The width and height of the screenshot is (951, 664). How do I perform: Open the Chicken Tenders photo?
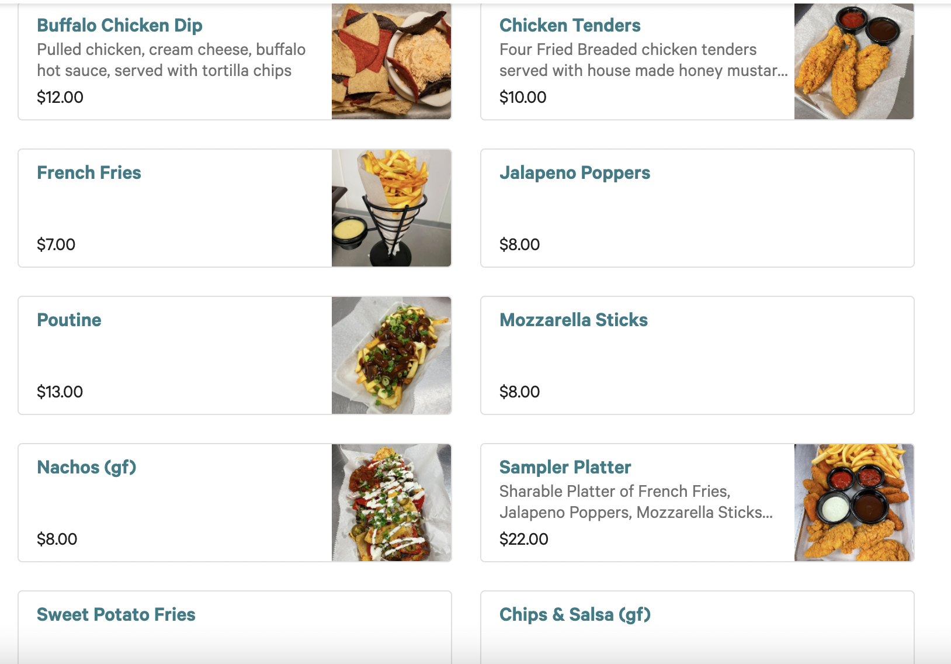853,61
